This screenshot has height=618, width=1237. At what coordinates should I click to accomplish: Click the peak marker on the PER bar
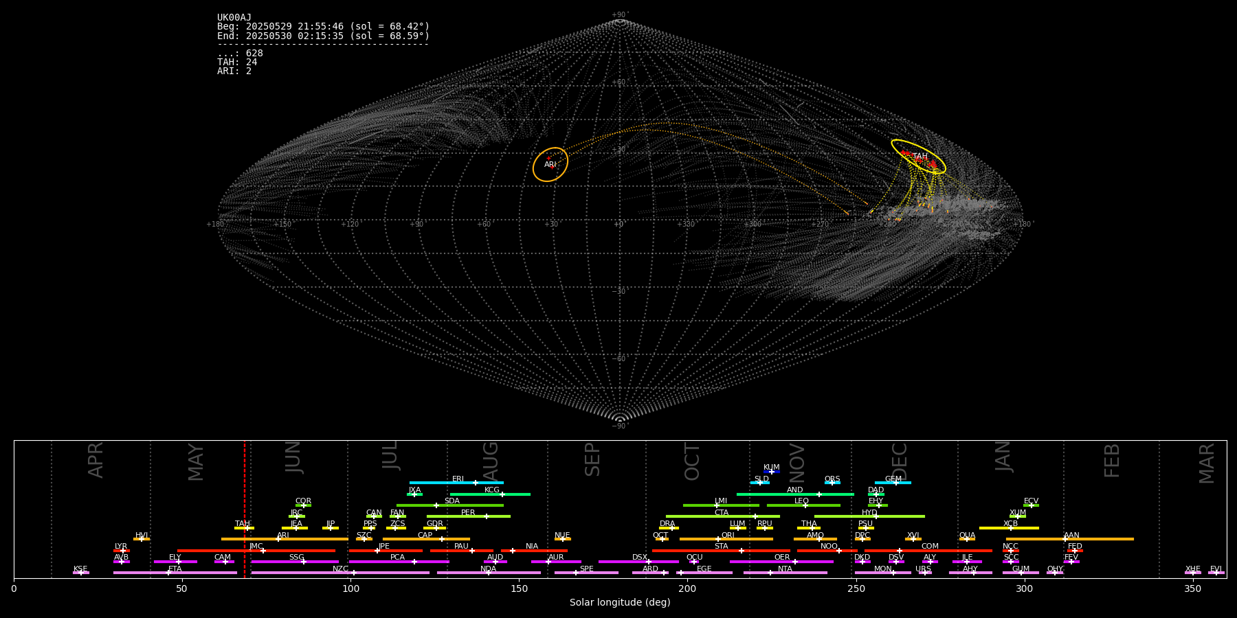pos(487,516)
